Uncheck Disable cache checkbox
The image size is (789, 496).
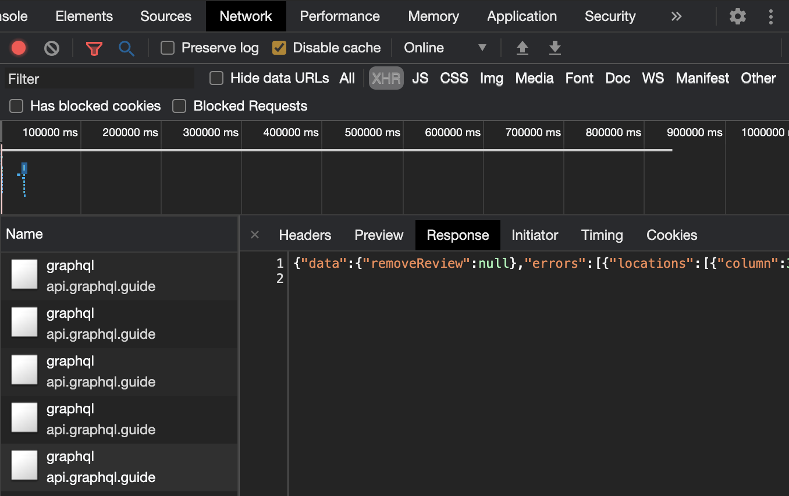click(279, 48)
